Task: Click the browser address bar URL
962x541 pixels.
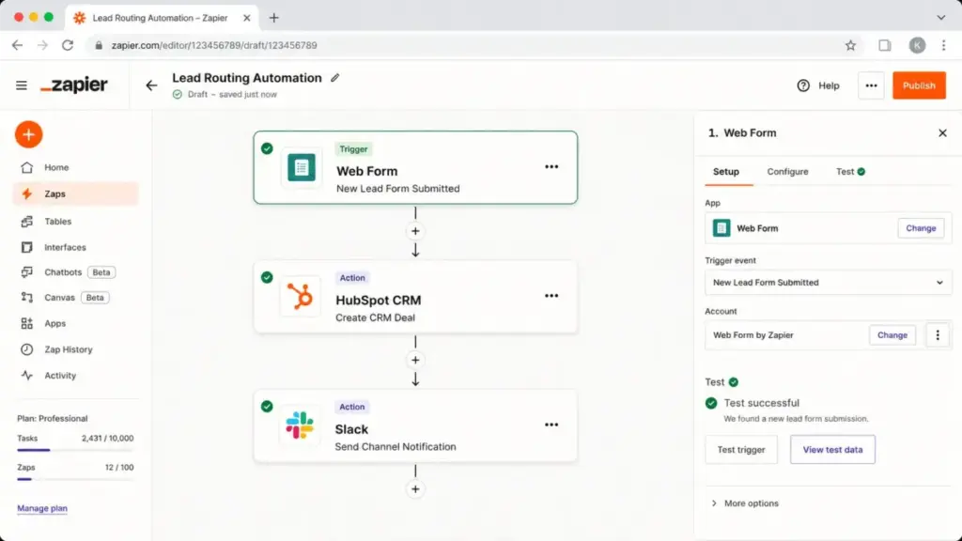Action: coord(214,45)
